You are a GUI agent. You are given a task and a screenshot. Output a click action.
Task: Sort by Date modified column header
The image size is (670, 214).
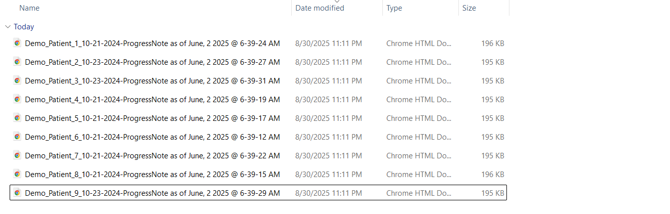(320, 8)
